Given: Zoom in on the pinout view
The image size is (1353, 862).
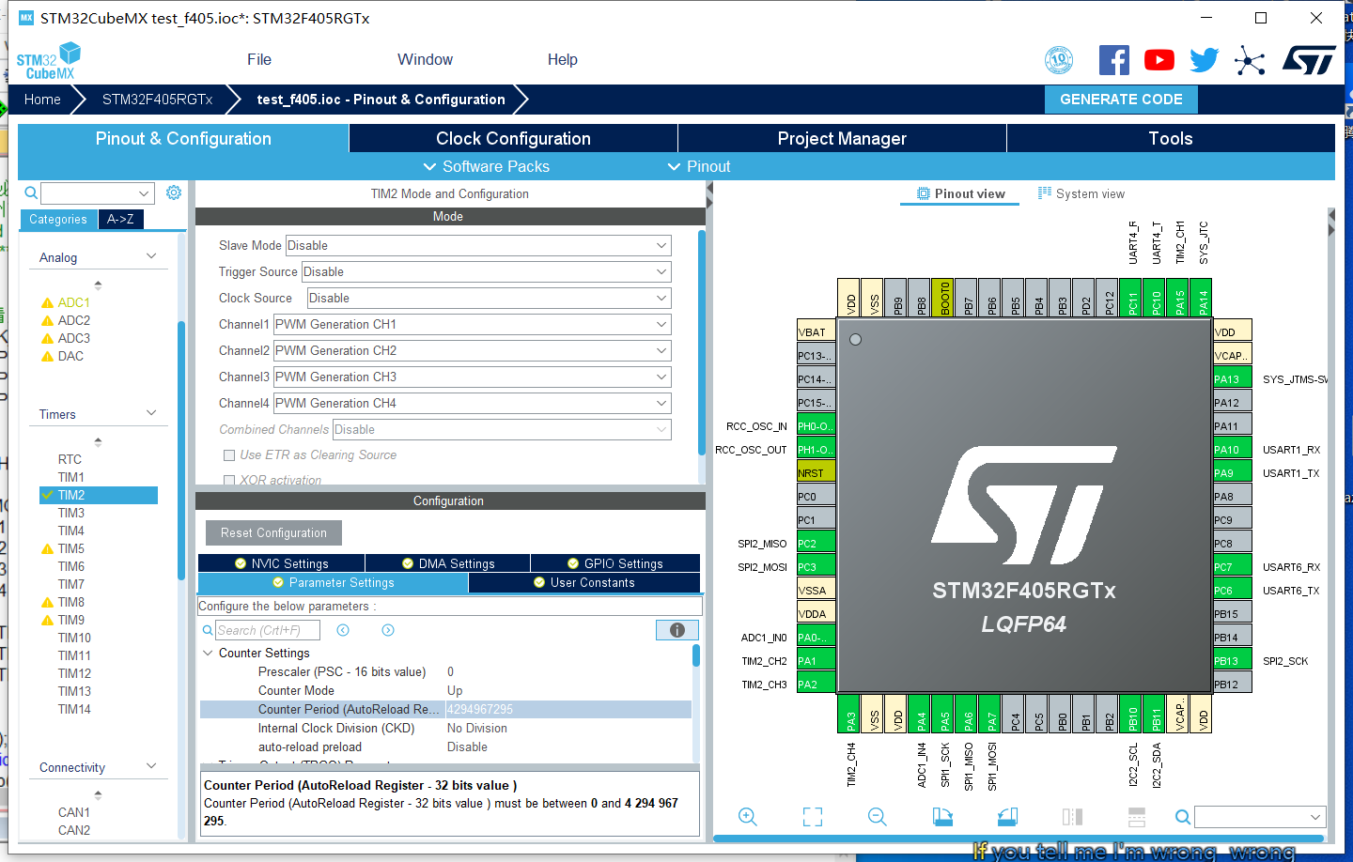Looking at the screenshot, I should [x=749, y=816].
